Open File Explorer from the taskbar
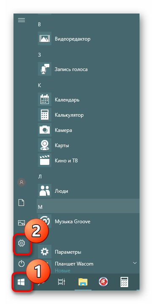Screen dimensions: 153x304 [x=83, y=282]
